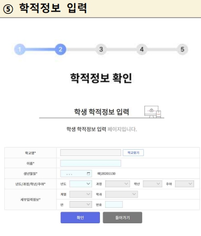201x236 pixels.
Task: Click the 학적정보 확인 page title
Action: click(x=101, y=78)
